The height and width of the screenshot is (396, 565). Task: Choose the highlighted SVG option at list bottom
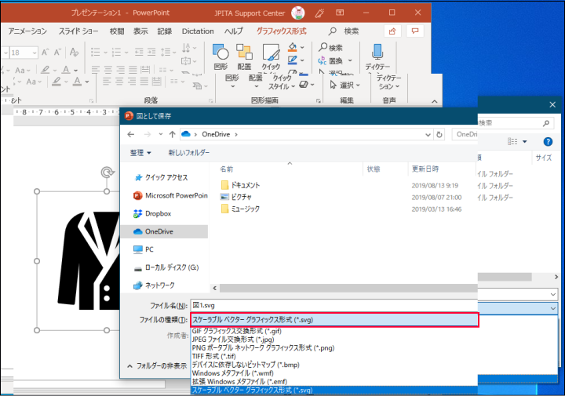334,390
